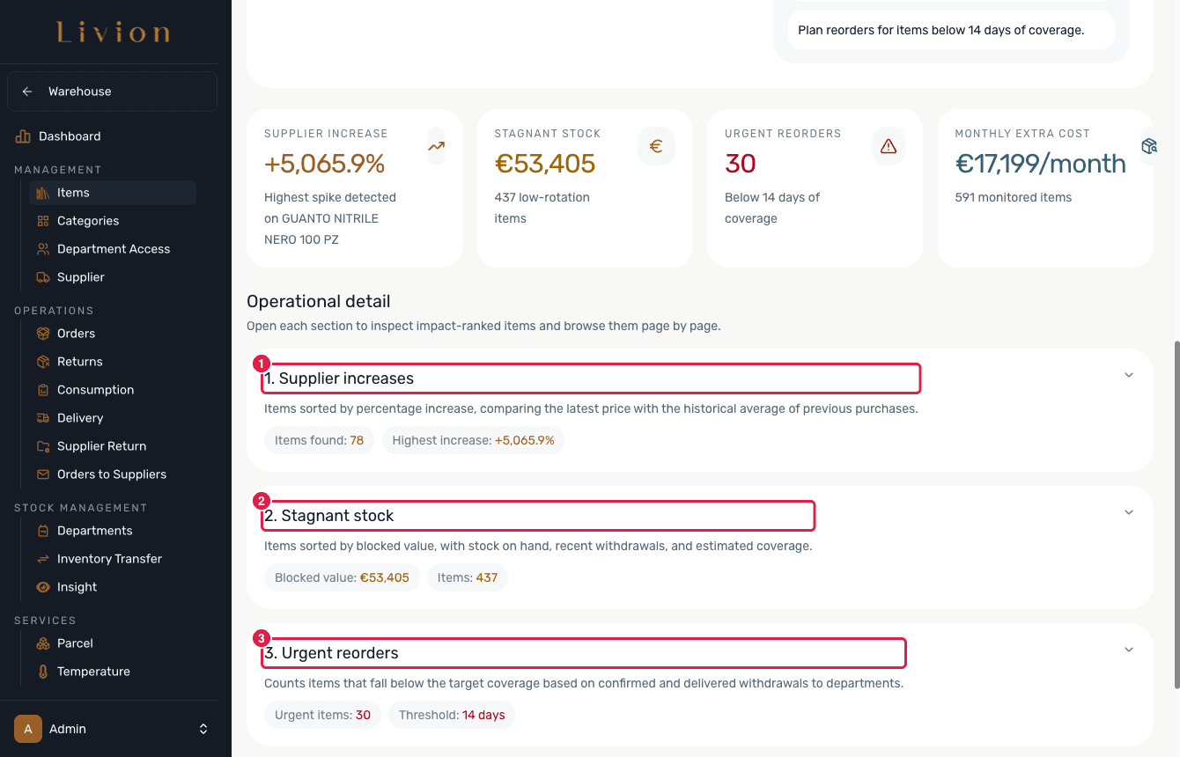Image resolution: width=1180 pixels, height=757 pixels.
Task: Click the Livion logo
Action: [114, 33]
